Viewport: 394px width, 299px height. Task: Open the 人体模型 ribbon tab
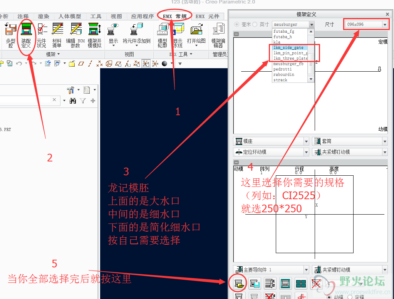click(x=70, y=16)
